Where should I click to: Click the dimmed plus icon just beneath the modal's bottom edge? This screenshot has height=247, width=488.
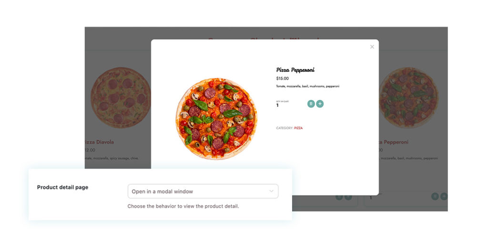(x=348, y=197)
